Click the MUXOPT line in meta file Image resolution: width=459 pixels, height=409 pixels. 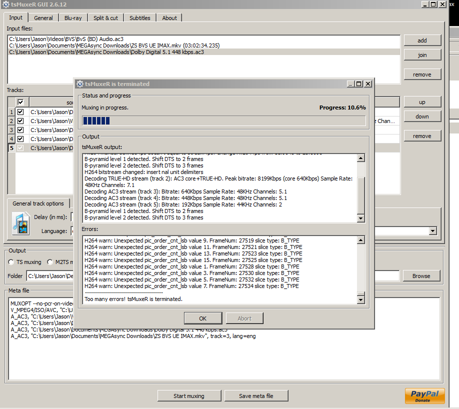click(42, 303)
